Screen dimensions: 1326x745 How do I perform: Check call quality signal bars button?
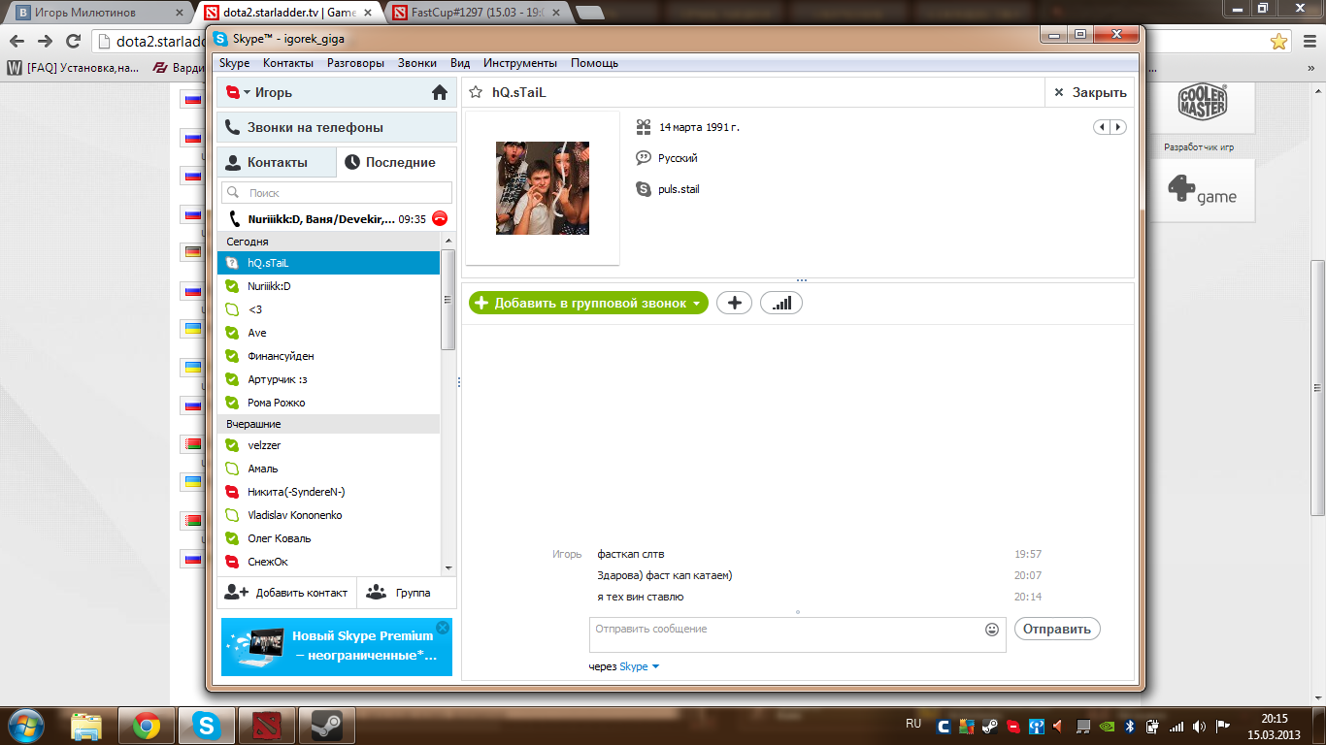781,303
